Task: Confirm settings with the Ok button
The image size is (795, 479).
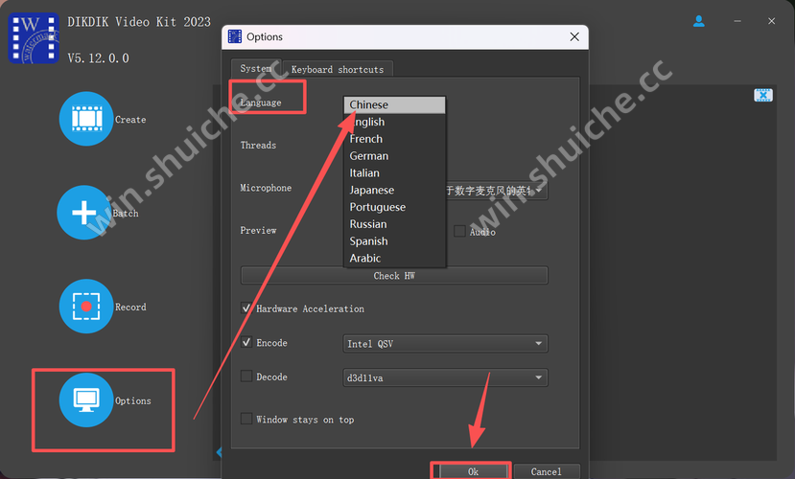Action: click(x=473, y=471)
